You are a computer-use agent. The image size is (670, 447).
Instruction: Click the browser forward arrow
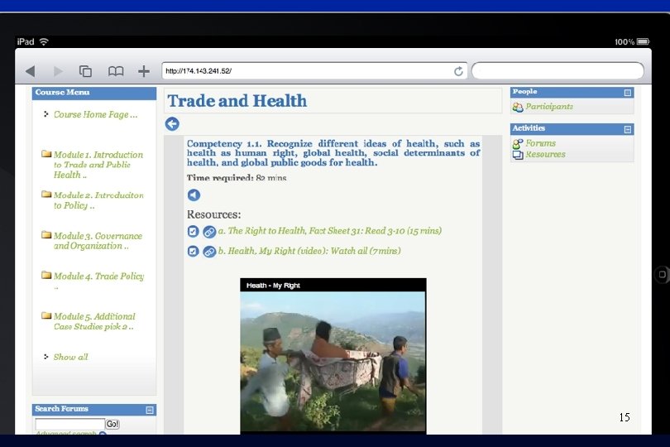click(58, 71)
